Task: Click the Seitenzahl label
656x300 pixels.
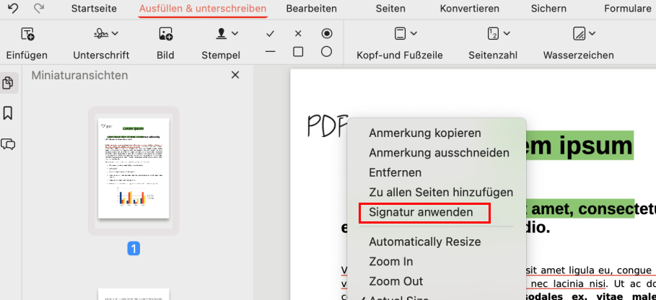Action: click(x=493, y=55)
